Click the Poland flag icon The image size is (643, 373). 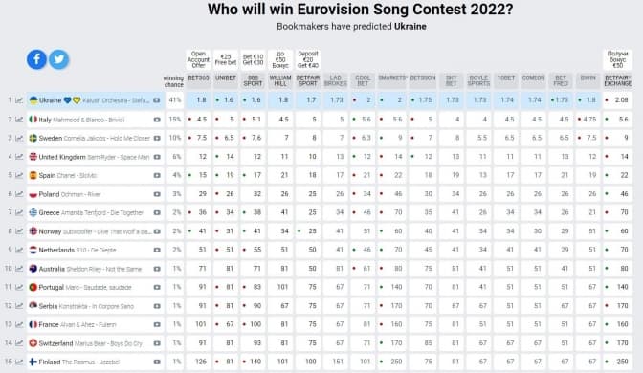(33, 194)
